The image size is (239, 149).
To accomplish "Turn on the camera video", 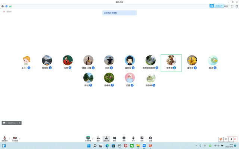I will click(15, 138).
